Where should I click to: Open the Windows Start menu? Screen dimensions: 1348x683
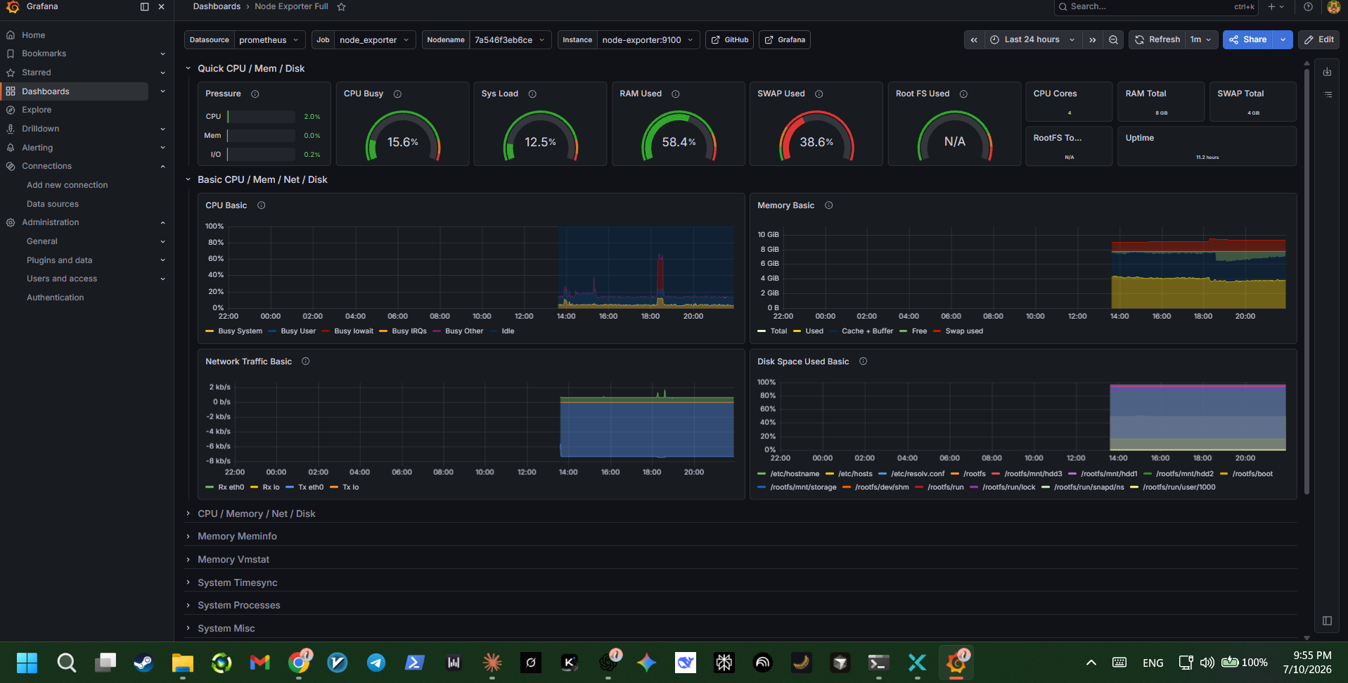pos(27,663)
